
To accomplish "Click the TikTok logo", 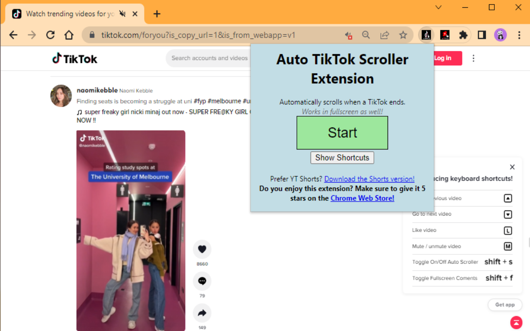I will tap(75, 58).
